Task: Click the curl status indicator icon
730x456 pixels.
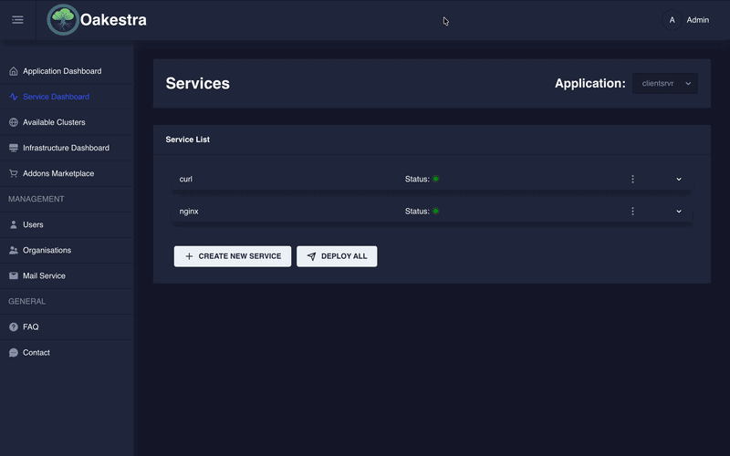Action: 436,180
